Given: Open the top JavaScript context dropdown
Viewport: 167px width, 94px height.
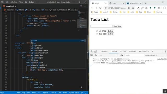Looking at the screenshot, I should (109, 55).
